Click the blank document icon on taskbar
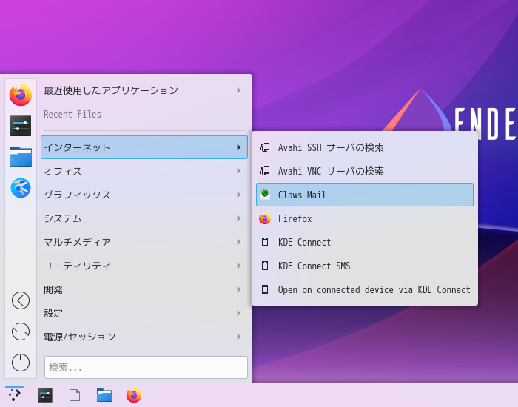Screen dimensions: 518x407 click(x=75, y=395)
